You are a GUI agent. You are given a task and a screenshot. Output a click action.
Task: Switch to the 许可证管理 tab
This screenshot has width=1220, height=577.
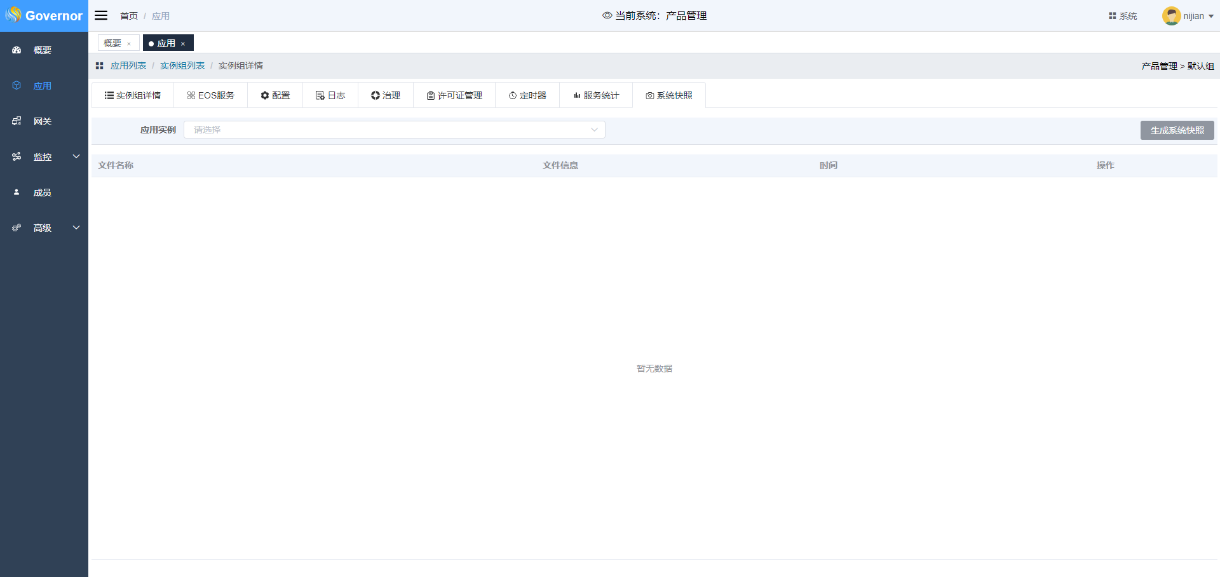454,95
